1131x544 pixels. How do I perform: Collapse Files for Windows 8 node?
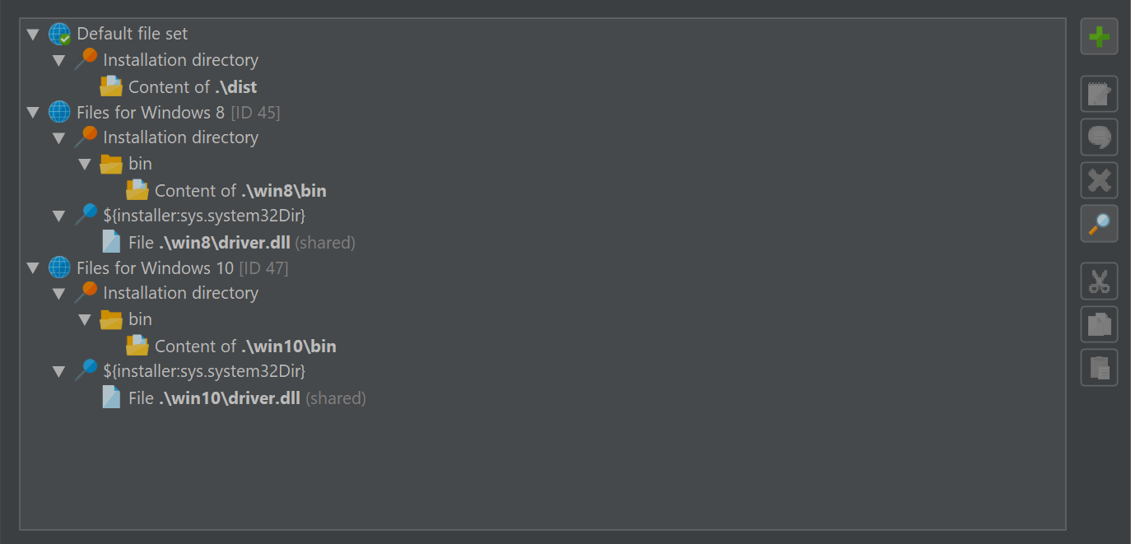tap(33, 113)
